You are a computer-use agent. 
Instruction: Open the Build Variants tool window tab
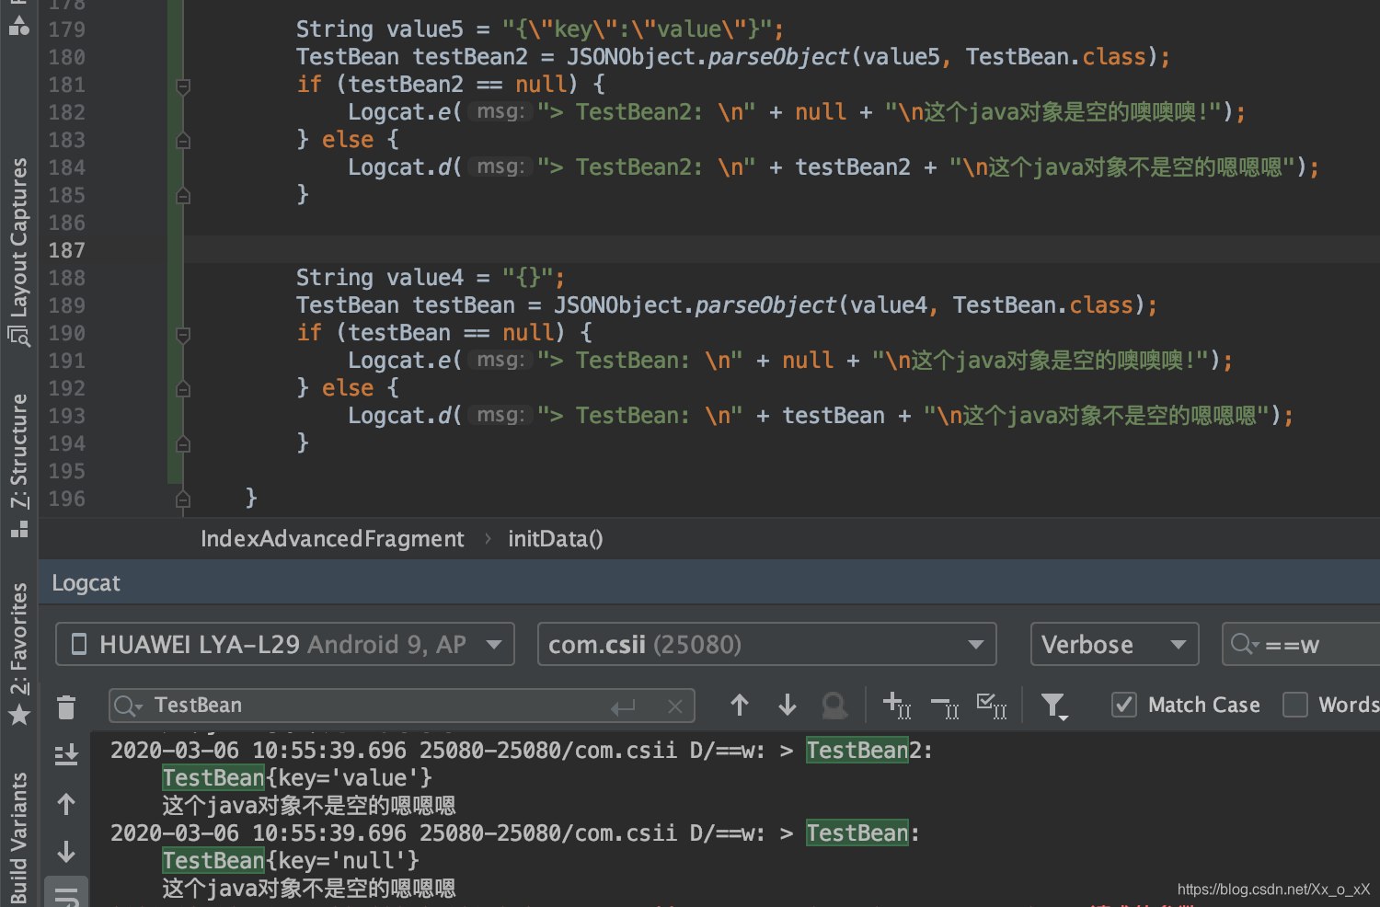[x=18, y=838]
